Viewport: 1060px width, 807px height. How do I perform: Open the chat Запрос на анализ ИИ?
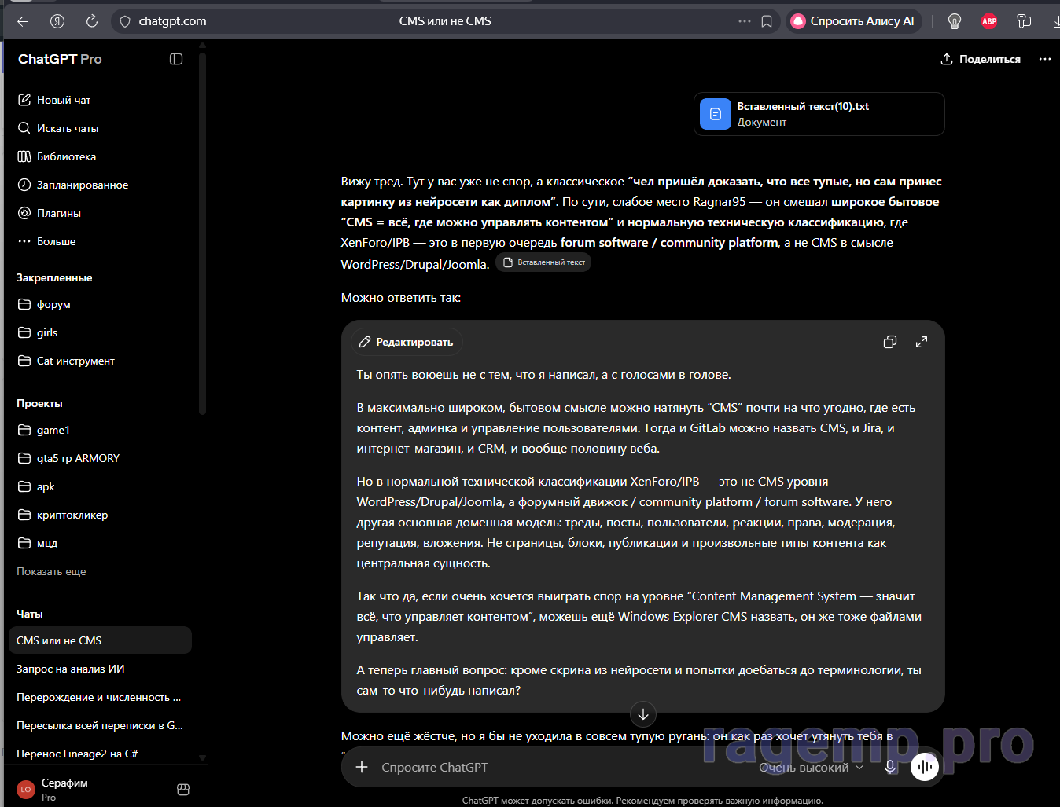pyautogui.click(x=100, y=669)
